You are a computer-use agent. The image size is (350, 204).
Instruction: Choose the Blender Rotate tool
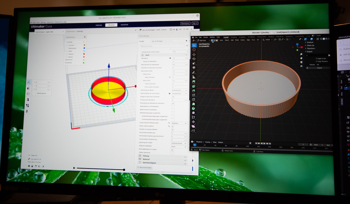tap(194, 59)
